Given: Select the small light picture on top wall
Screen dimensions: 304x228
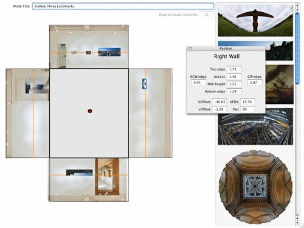Looking at the screenshot, I should click(x=74, y=52).
